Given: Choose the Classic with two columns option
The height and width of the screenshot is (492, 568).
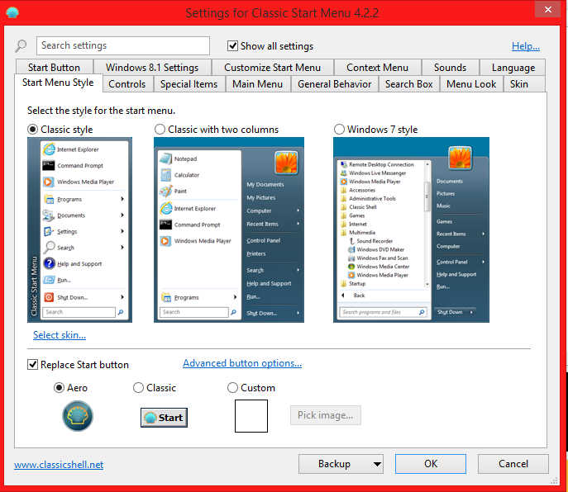Looking at the screenshot, I should pyautogui.click(x=160, y=129).
